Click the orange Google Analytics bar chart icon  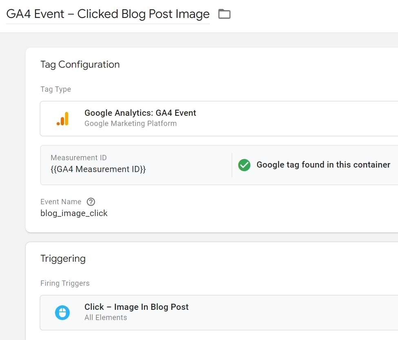62,119
